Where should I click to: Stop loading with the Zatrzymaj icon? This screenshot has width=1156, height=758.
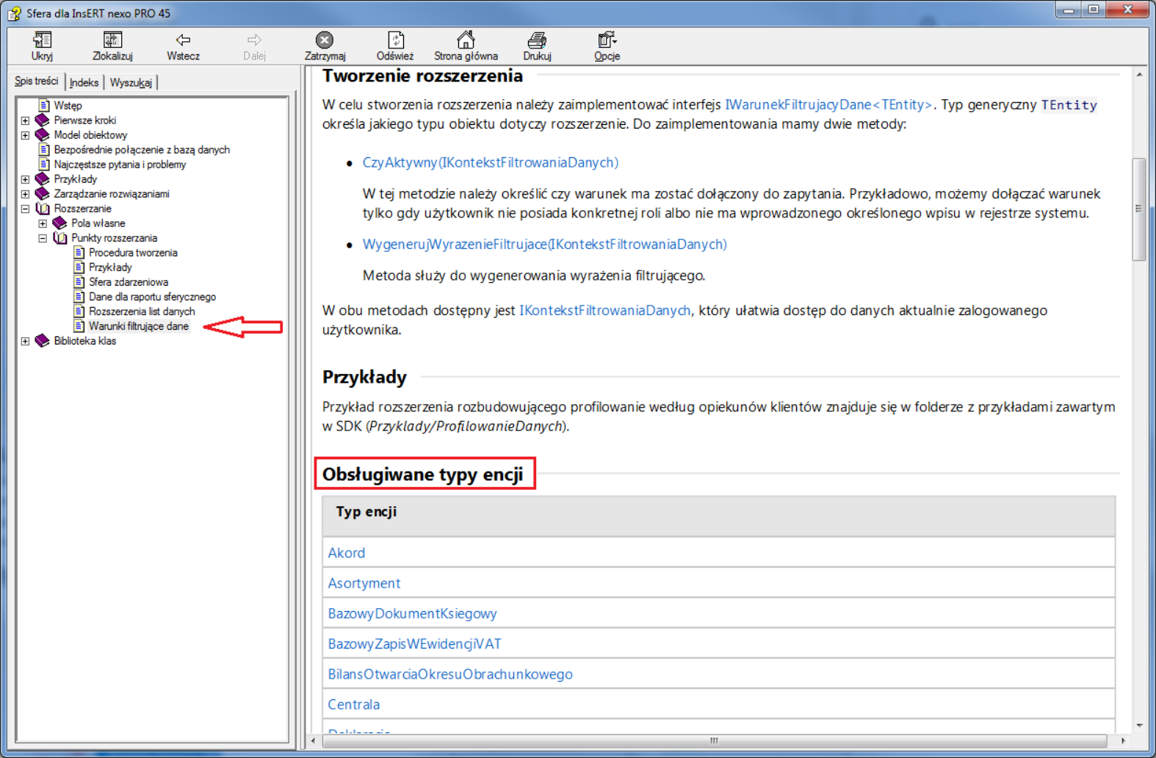tap(325, 40)
